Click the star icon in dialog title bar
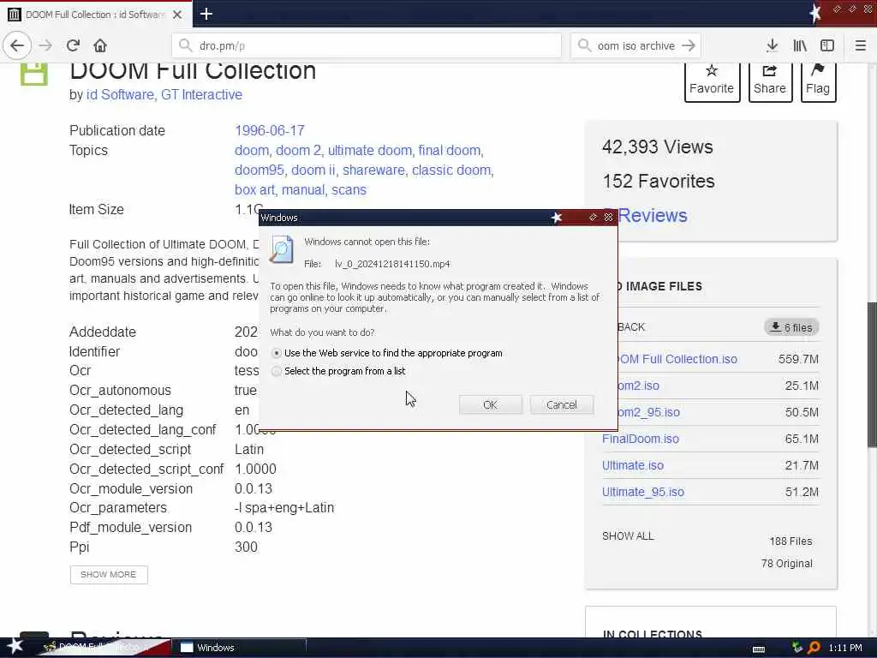The image size is (877, 658). [x=557, y=217]
